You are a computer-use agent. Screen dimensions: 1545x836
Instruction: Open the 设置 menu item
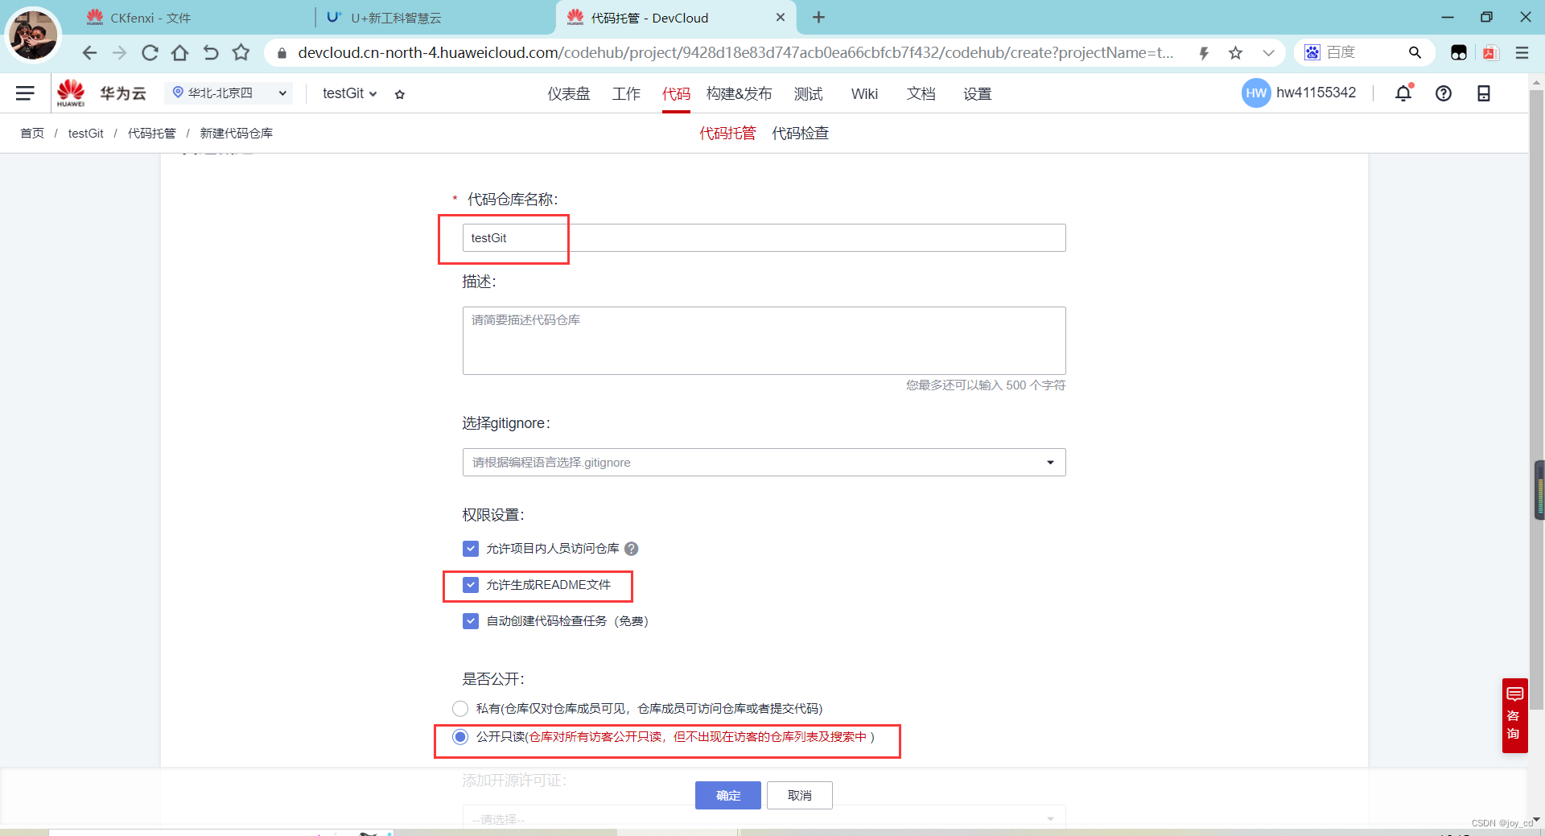978,94
